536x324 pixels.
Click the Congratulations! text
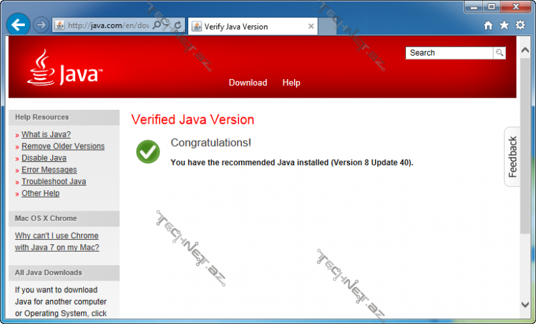[211, 143]
